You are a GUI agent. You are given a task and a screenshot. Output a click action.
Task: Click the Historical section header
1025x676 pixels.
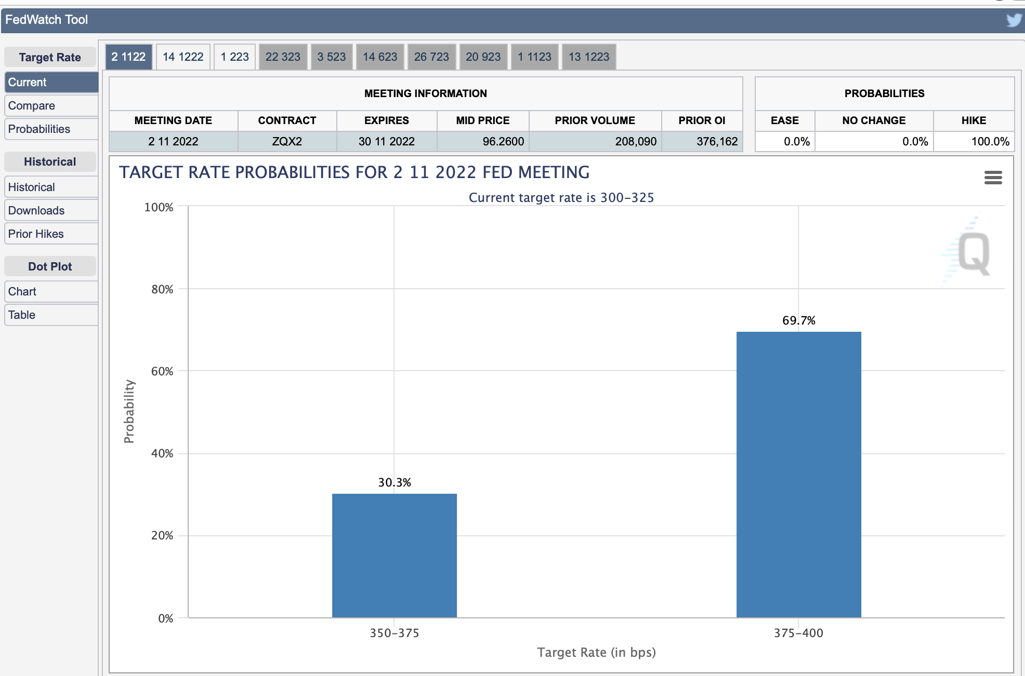coord(50,161)
